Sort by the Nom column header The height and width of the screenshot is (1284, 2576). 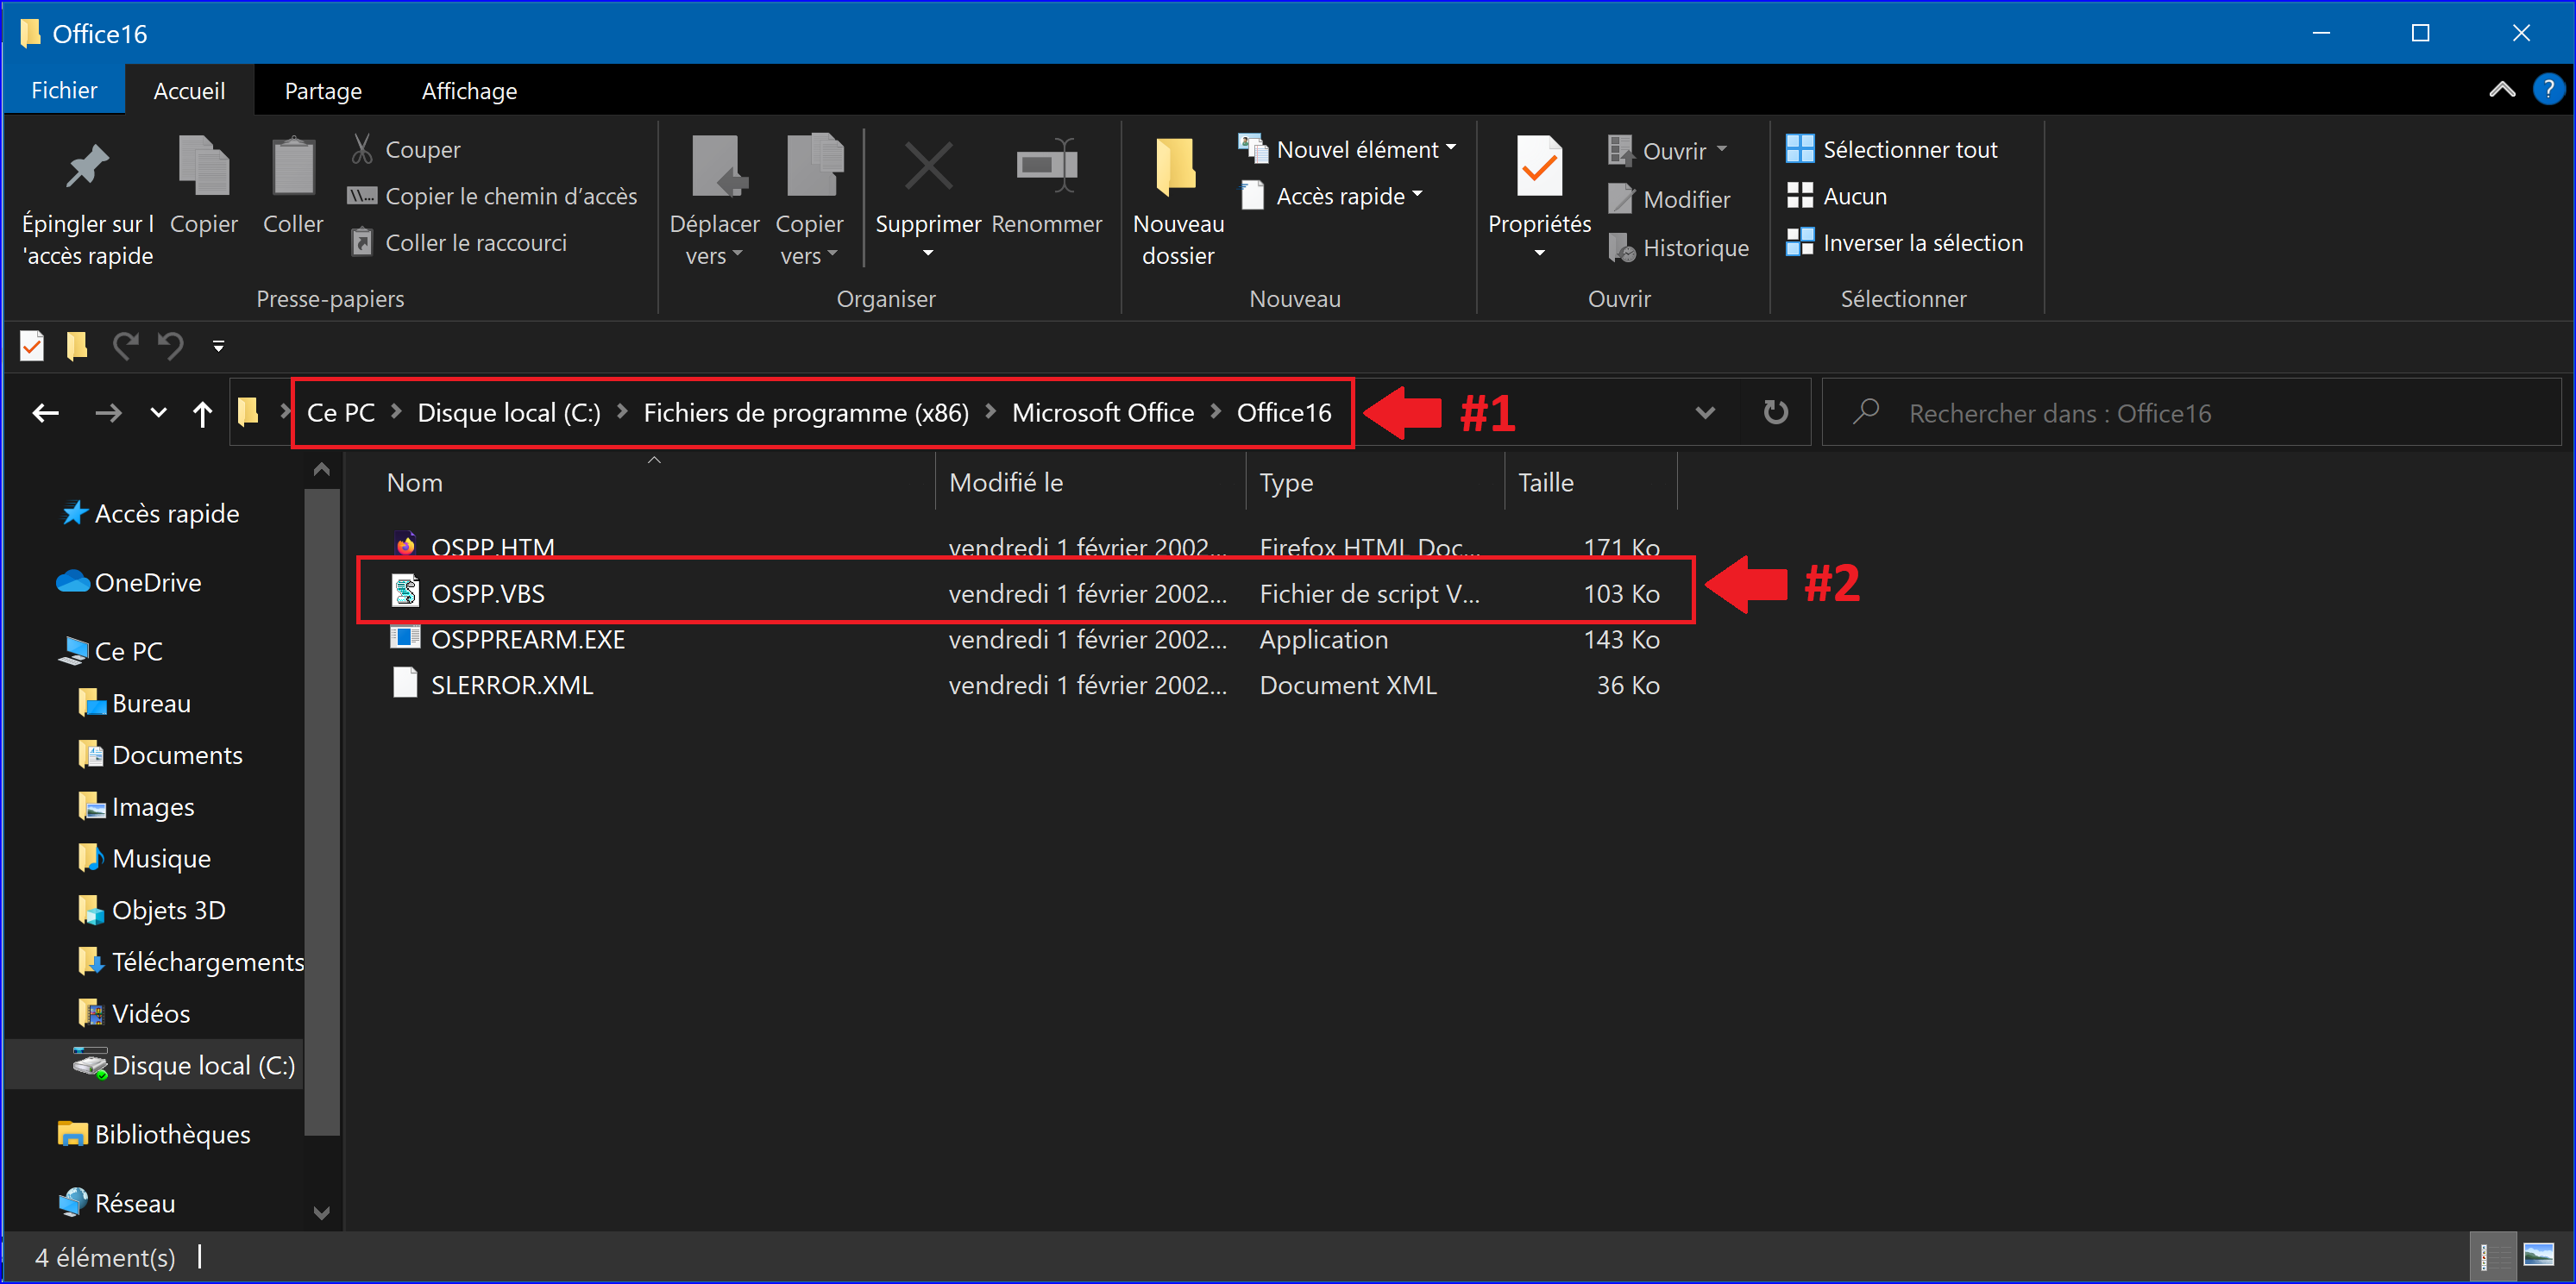tap(640, 483)
